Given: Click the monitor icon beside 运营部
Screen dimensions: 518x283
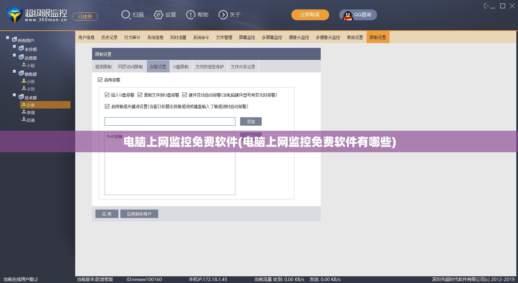Looking at the screenshot, I should pyautogui.click(x=21, y=57).
